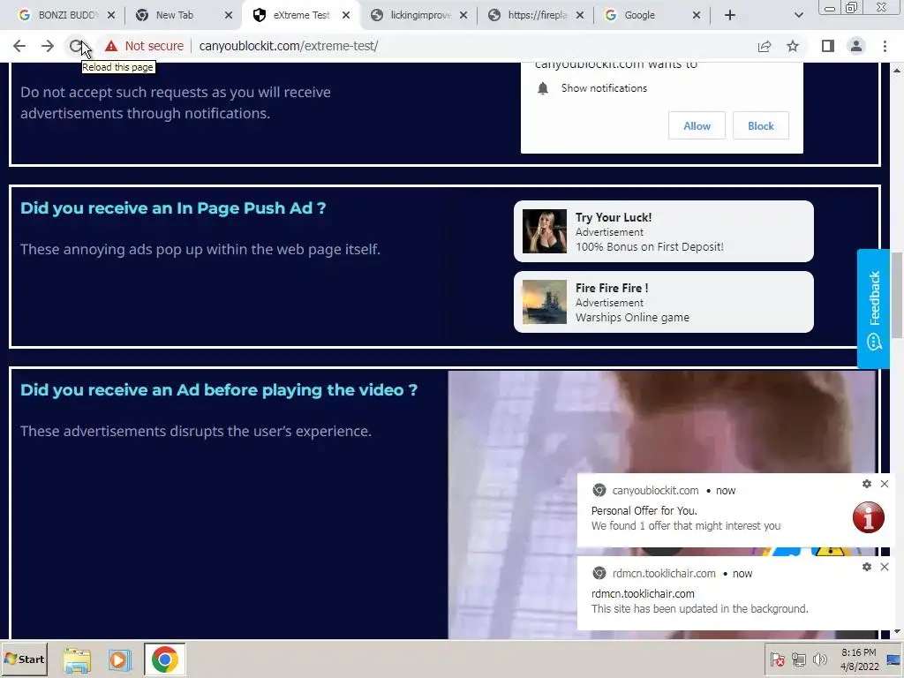Close the Google tab

[x=697, y=16]
